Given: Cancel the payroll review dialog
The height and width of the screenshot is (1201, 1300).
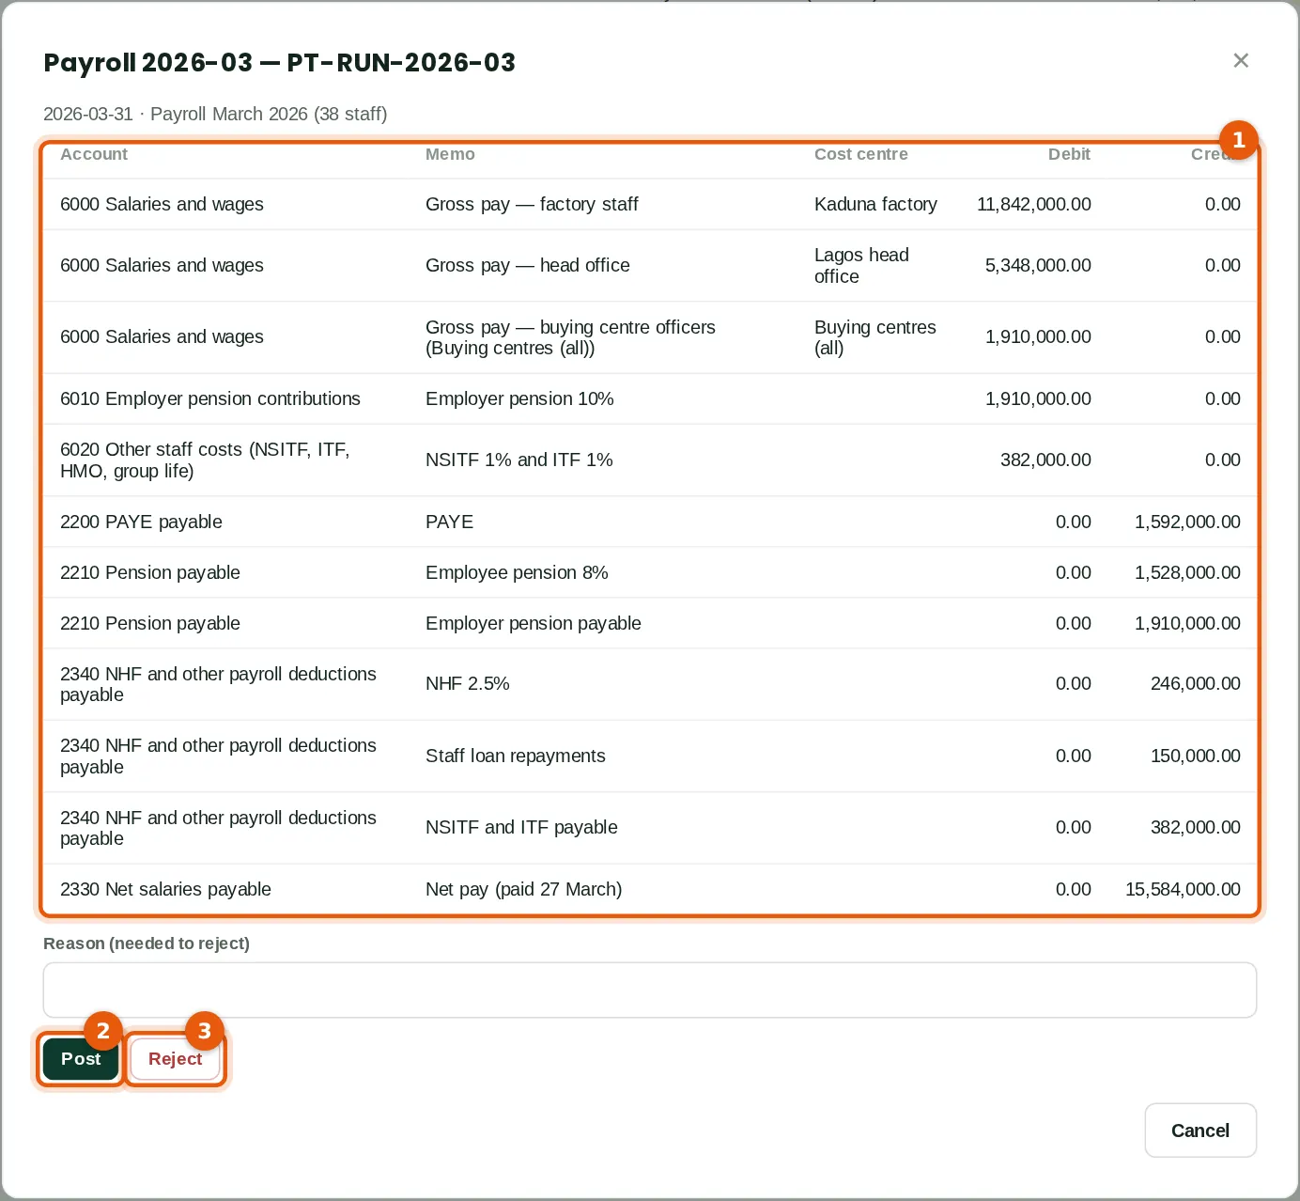Looking at the screenshot, I should point(1200,1131).
